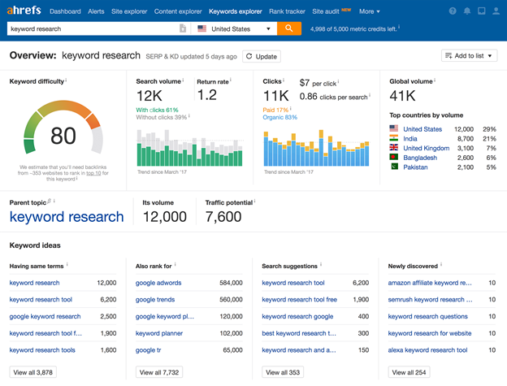This screenshot has width=507, height=386.
Task: Open the United States country dropdown
Action: (x=235, y=28)
